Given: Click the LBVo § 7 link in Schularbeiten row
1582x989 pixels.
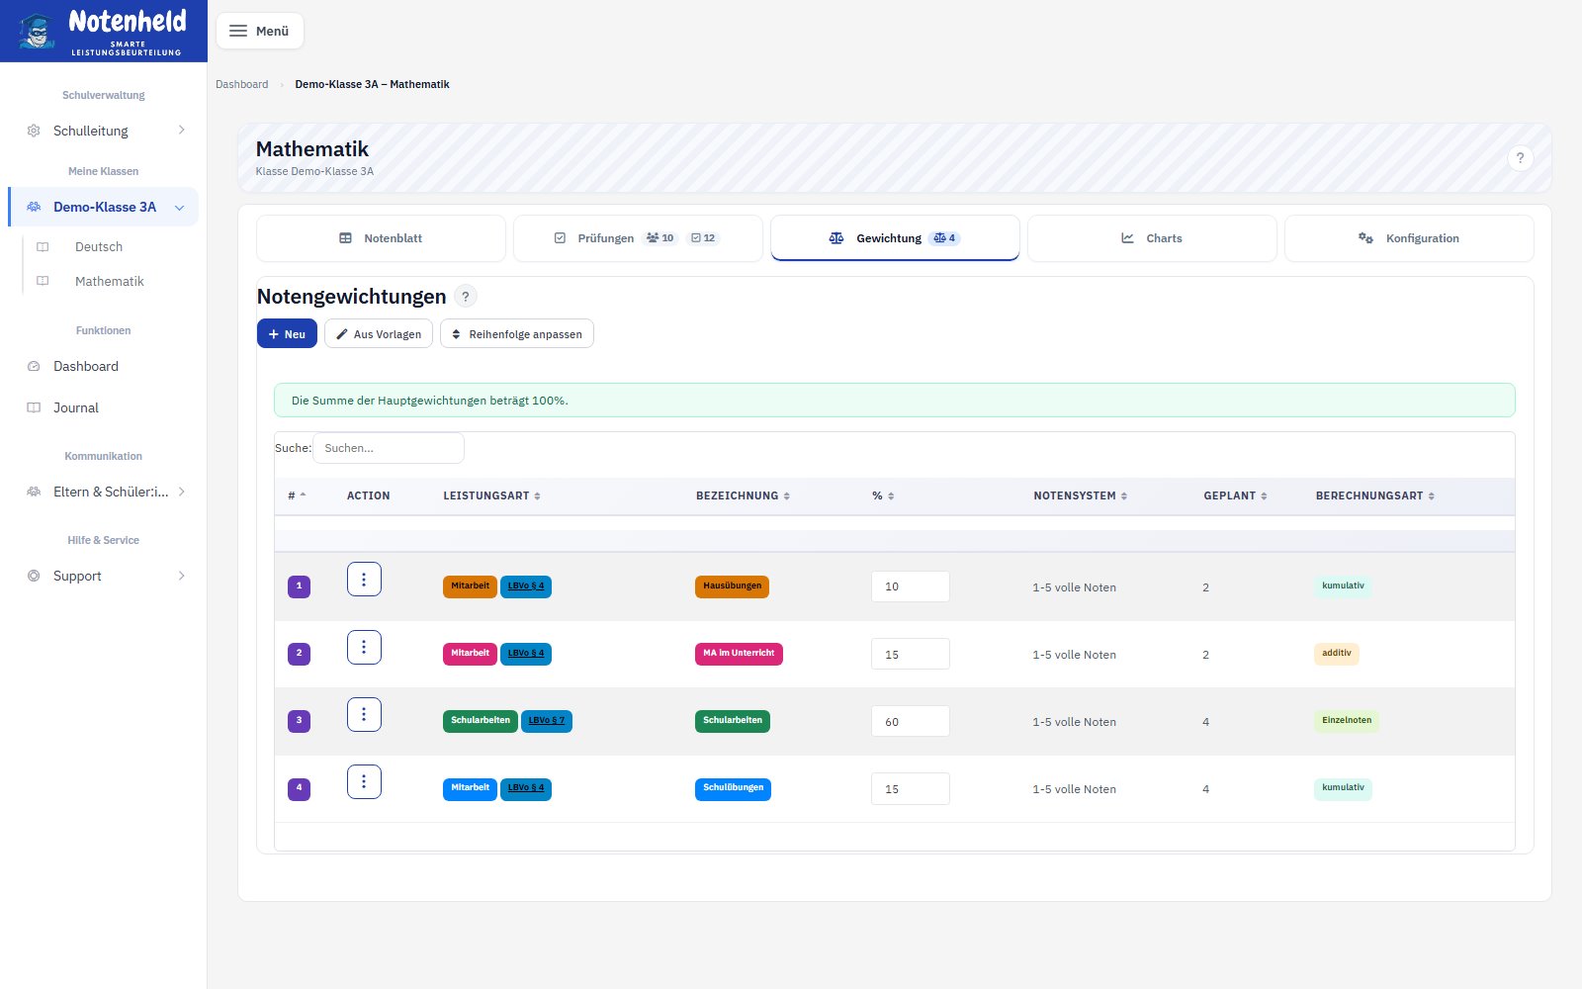Looking at the screenshot, I should click(547, 721).
